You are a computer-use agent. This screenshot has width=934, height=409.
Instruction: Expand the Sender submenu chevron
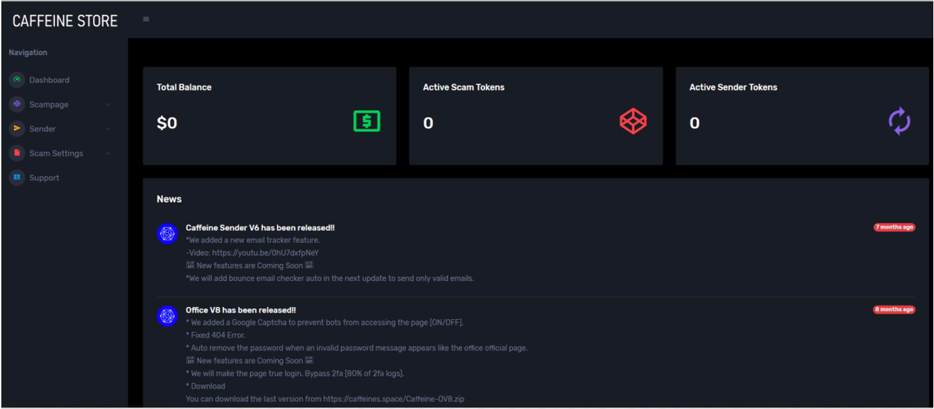pyautogui.click(x=108, y=129)
